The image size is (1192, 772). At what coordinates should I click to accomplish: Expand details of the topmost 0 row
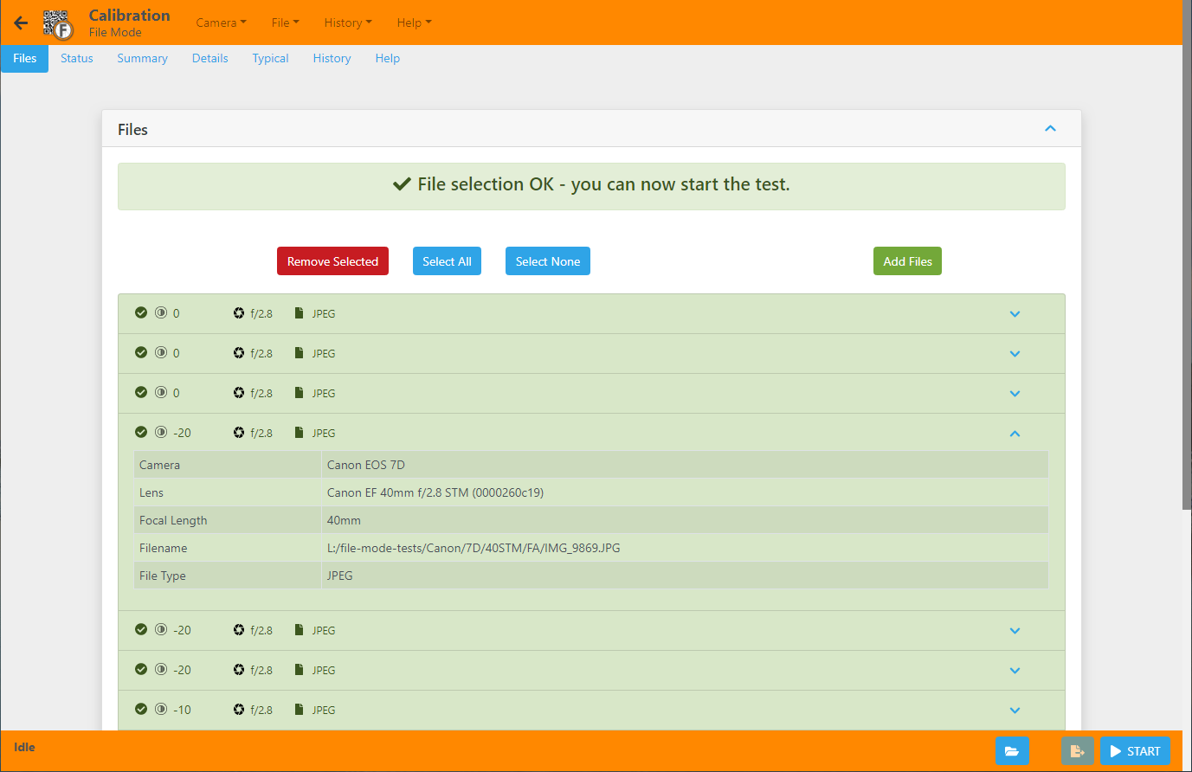tap(1015, 313)
